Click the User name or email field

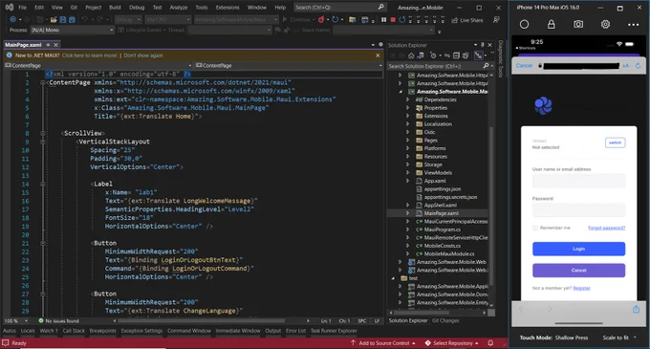point(578,181)
